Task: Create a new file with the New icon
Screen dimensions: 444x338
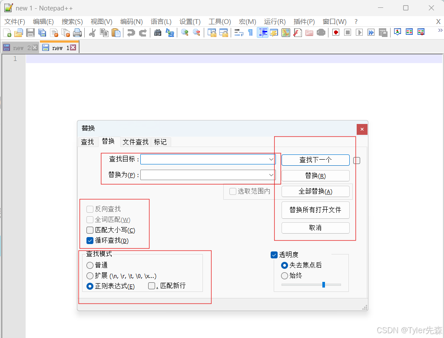Action: click(7, 32)
